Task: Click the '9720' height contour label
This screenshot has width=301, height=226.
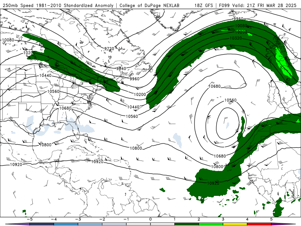Action: pos(109,49)
